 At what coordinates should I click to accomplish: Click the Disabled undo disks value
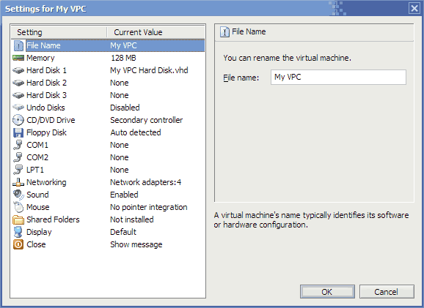click(125, 108)
